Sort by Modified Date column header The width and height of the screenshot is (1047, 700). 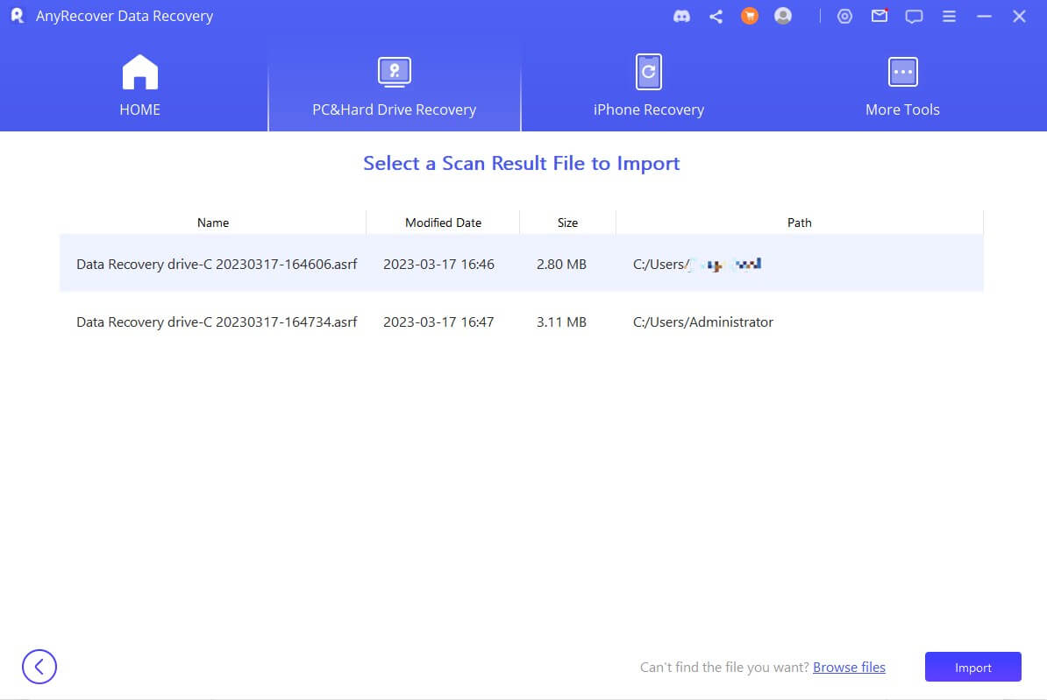[443, 223]
